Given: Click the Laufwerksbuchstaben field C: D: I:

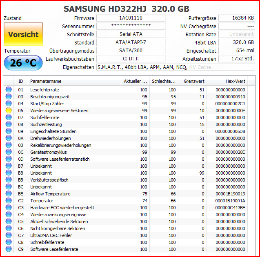Looking at the screenshot, I should [131, 59].
